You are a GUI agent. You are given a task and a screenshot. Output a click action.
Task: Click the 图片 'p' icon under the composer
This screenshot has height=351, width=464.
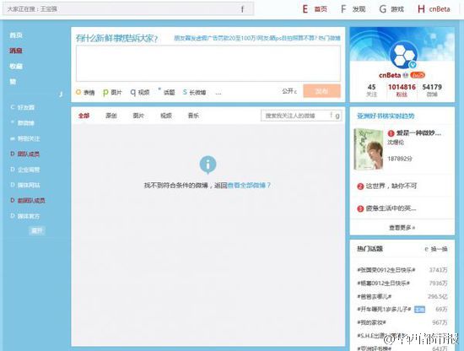(x=105, y=93)
